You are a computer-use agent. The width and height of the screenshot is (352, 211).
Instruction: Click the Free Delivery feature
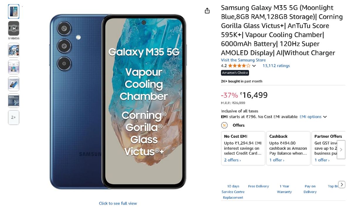tap(258, 186)
